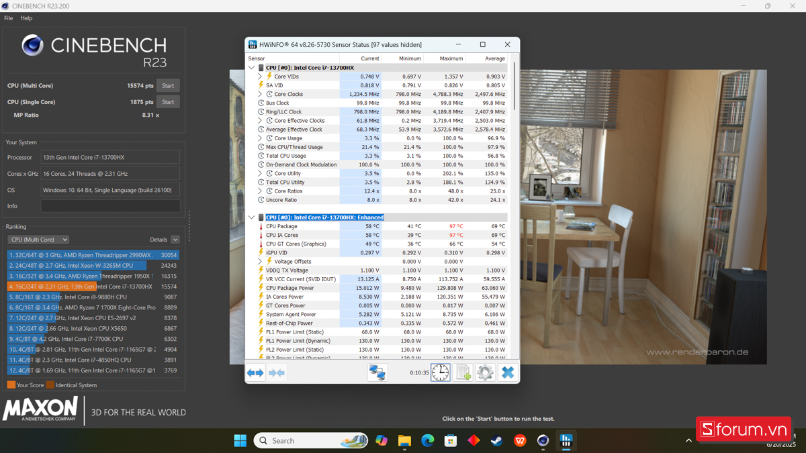Expand the Core Clocks row
The image size is (806, 453).
click(260, 94)
